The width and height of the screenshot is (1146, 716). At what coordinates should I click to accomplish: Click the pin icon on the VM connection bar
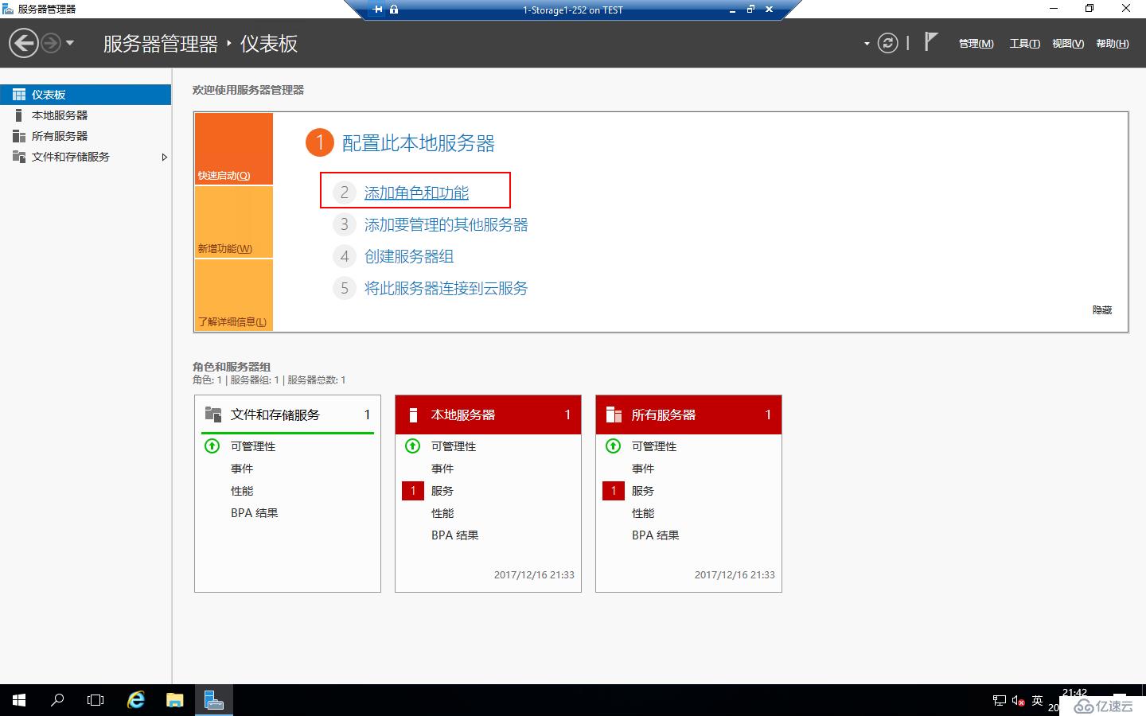click(x=377, y=10)
